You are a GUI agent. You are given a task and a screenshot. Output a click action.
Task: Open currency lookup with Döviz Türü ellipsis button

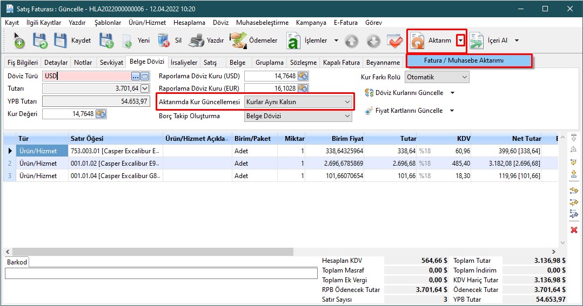pos(135,77)
